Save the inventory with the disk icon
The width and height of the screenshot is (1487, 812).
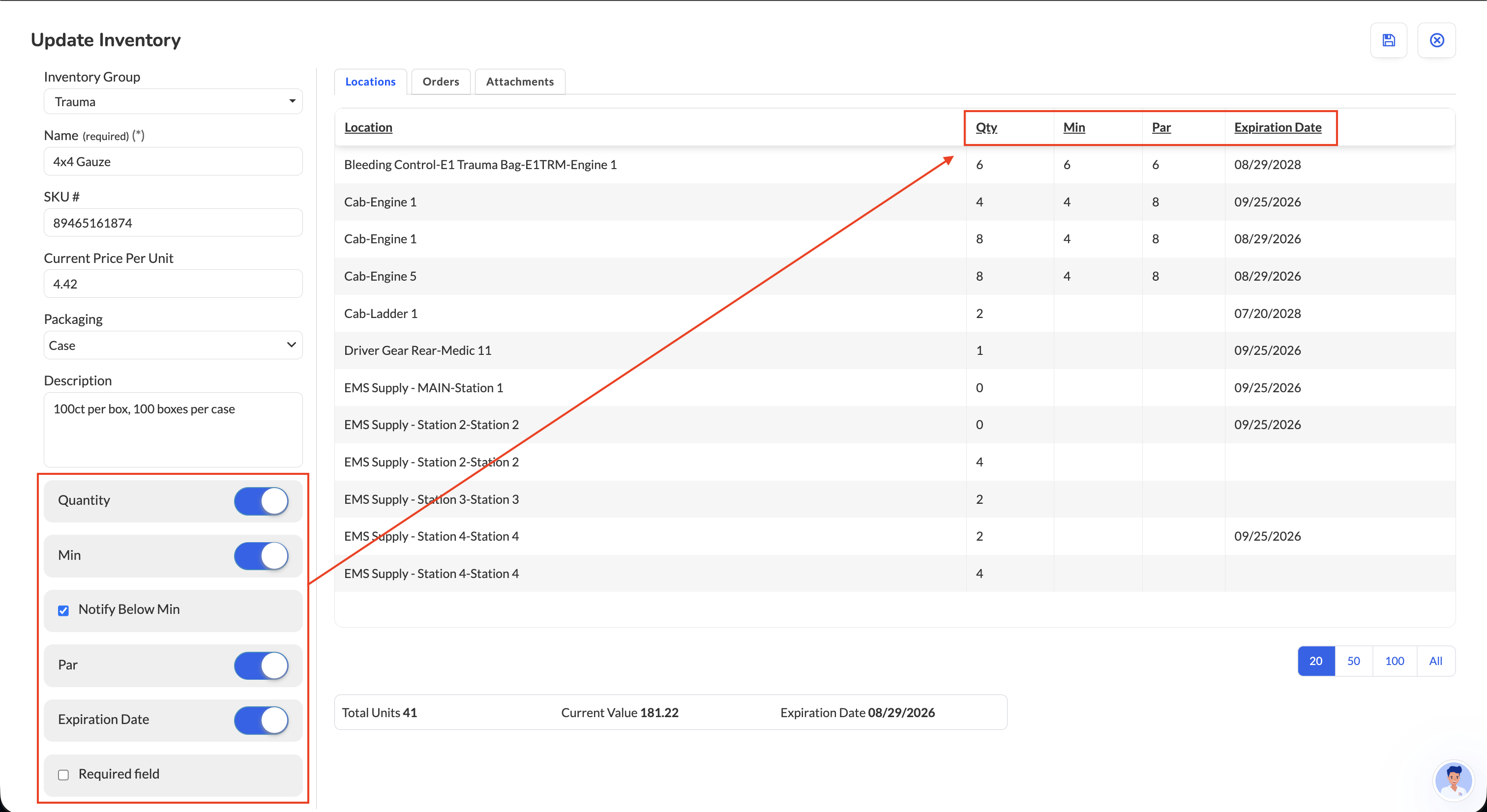click(1388, 40)
